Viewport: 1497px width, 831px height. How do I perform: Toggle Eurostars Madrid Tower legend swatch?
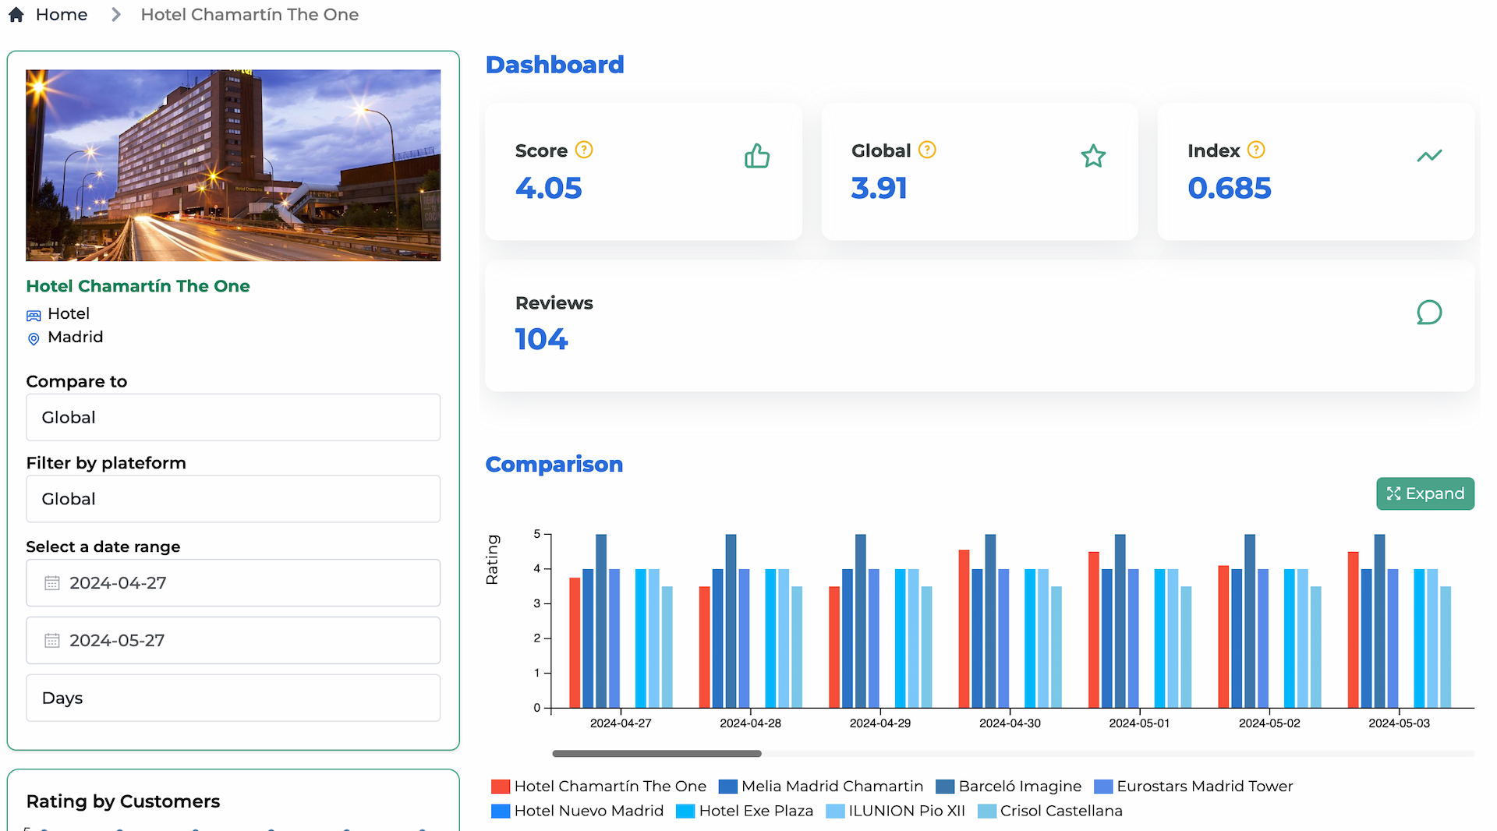(x=1103, y=787)
